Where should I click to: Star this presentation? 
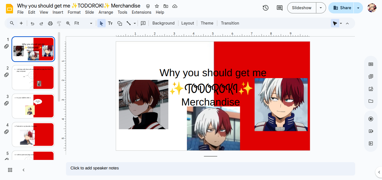click(157, 6)
